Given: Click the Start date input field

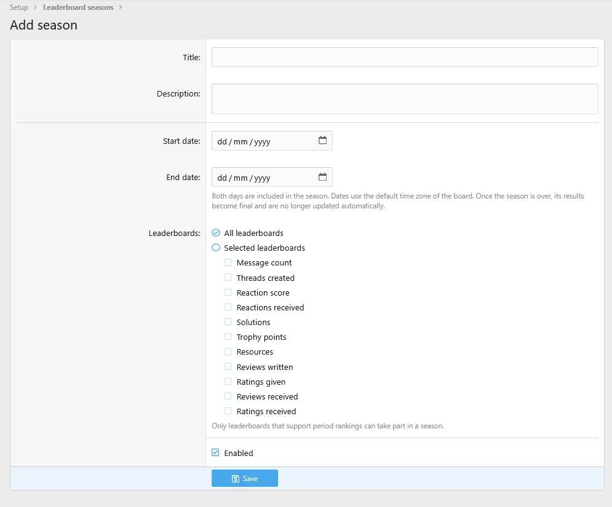Looking at the screenshot, I should pos(272,141).
